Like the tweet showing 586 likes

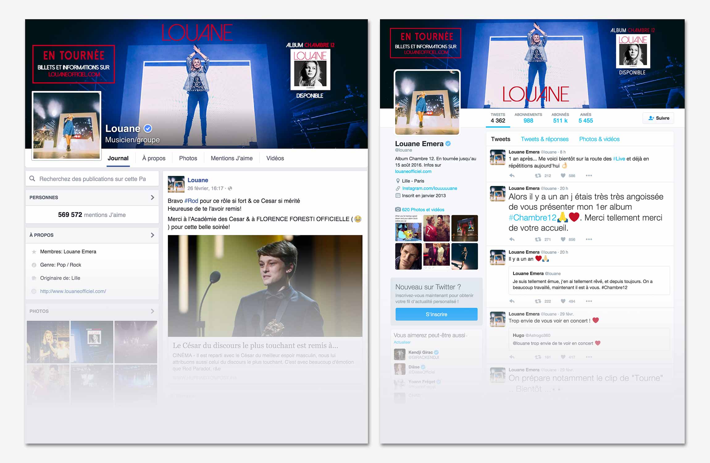(x=563, y=176)
